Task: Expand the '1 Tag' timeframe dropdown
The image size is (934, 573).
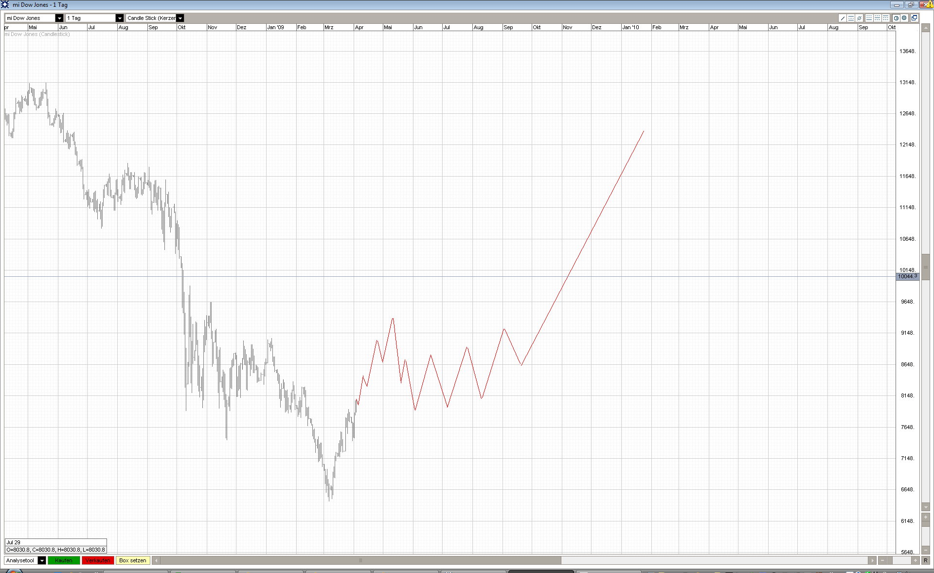Action: point(119,18)
